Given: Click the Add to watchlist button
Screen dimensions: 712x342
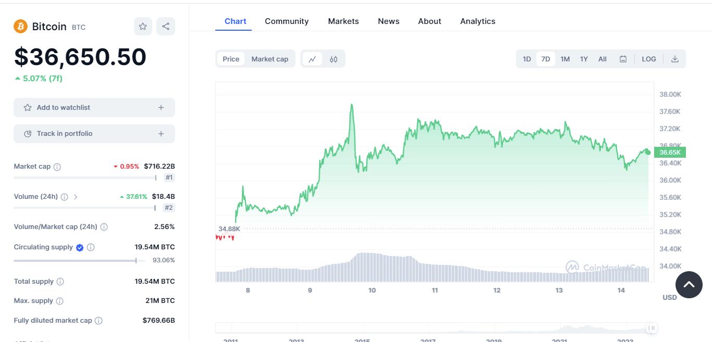Looking at the screenshot, I should (x=94, y=108).
